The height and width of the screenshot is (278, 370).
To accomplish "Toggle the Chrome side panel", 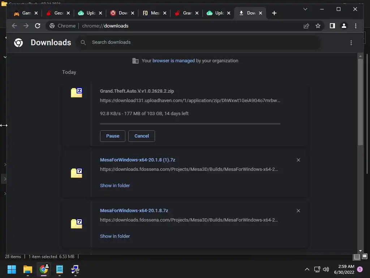I will (x=332, y=26).
